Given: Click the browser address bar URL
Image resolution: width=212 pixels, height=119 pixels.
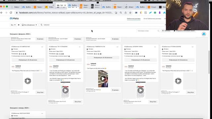Looking at the screenshot, I should [66, 13].
